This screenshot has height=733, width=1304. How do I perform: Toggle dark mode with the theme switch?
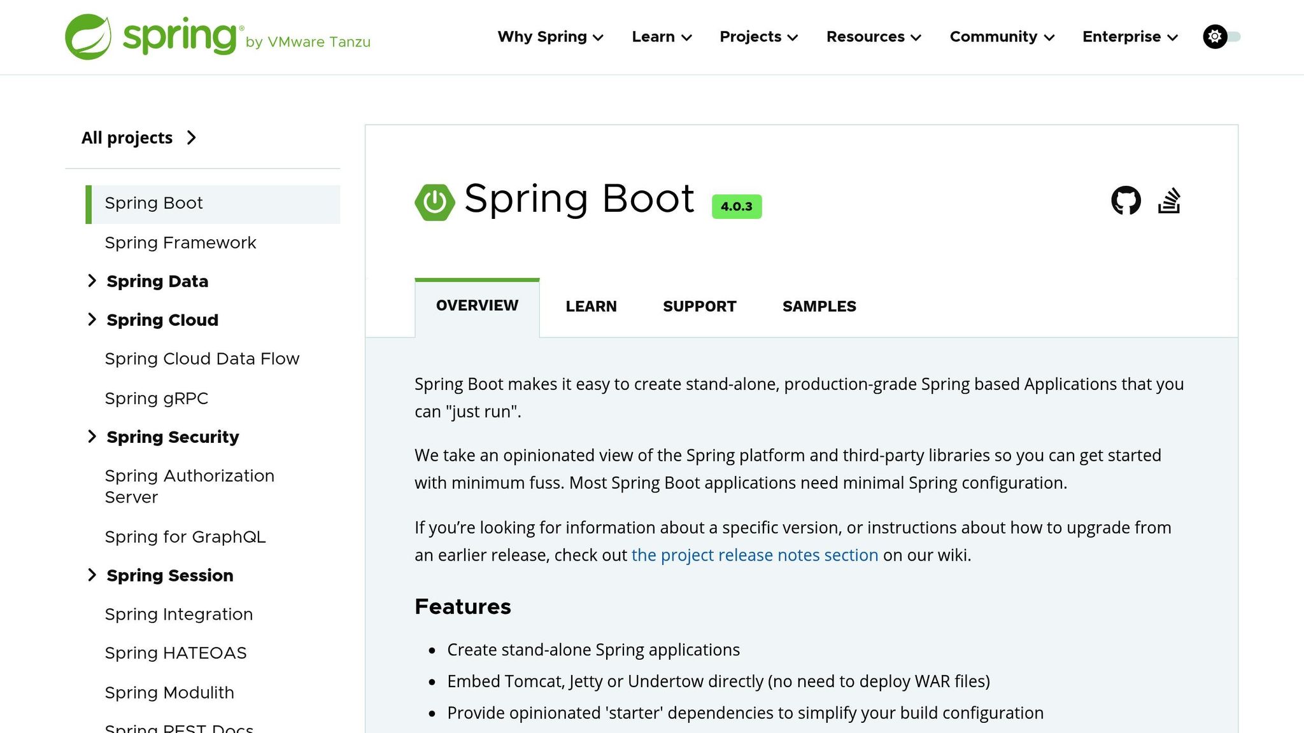pyautogui.click(x=1232, y=36)
